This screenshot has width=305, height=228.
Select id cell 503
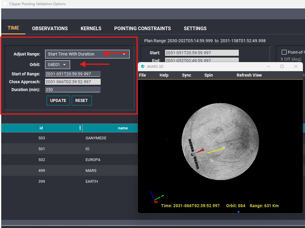click(x=42, y=138)
